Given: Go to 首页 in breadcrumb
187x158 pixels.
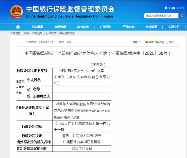Looking at the screenshot, I should [26, 33].
